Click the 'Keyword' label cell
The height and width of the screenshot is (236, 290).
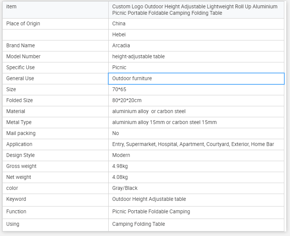[x=16, y=199]
